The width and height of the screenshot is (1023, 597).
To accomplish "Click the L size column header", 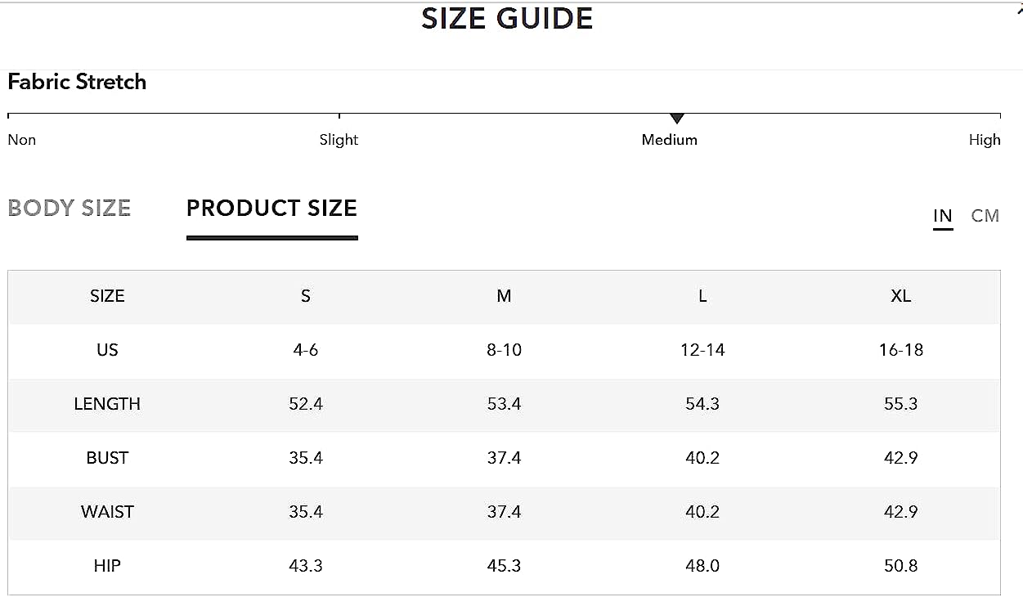I will [702, 296].
